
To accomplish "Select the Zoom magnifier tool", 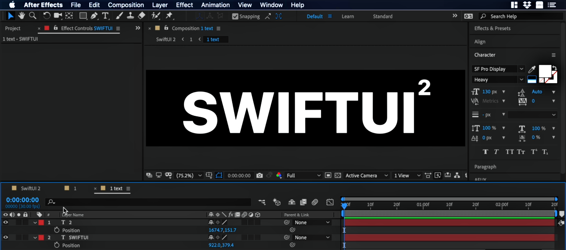I will (33, 16).
